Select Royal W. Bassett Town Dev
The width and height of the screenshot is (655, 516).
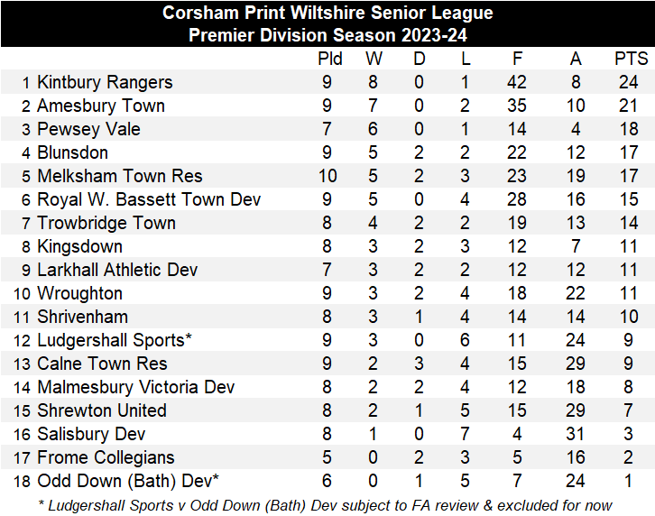(149, 199)
